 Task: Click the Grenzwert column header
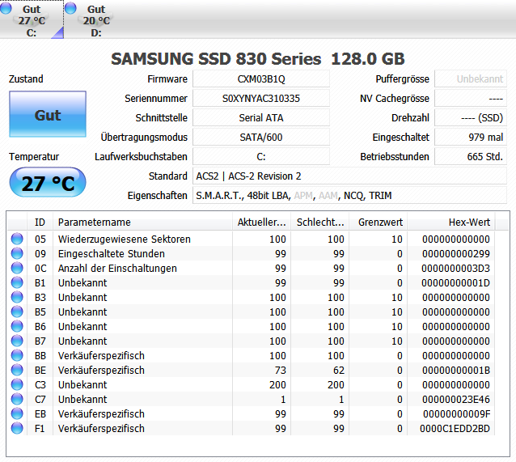[x=379, y=223]
